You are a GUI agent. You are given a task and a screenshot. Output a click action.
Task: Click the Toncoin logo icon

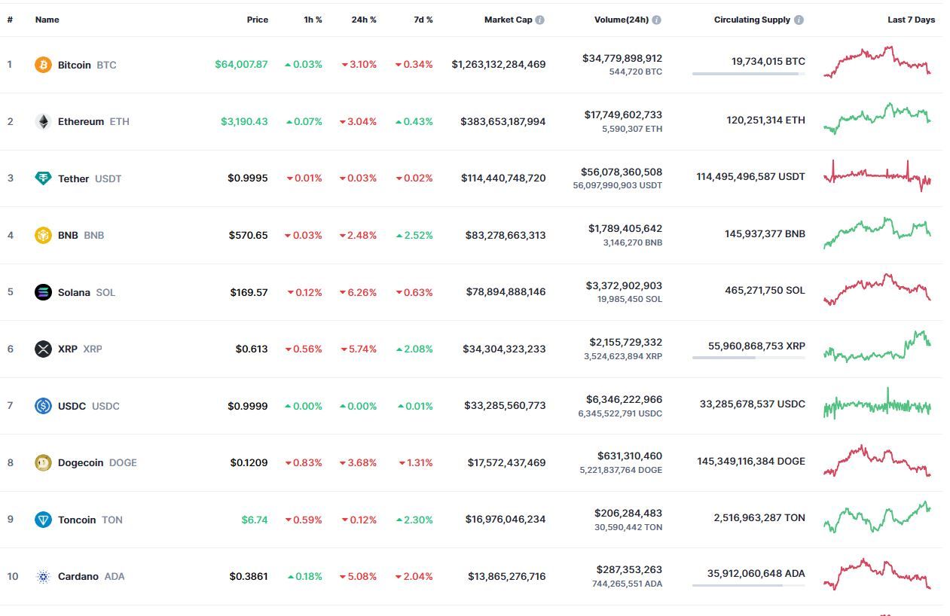tap(43, 520)
